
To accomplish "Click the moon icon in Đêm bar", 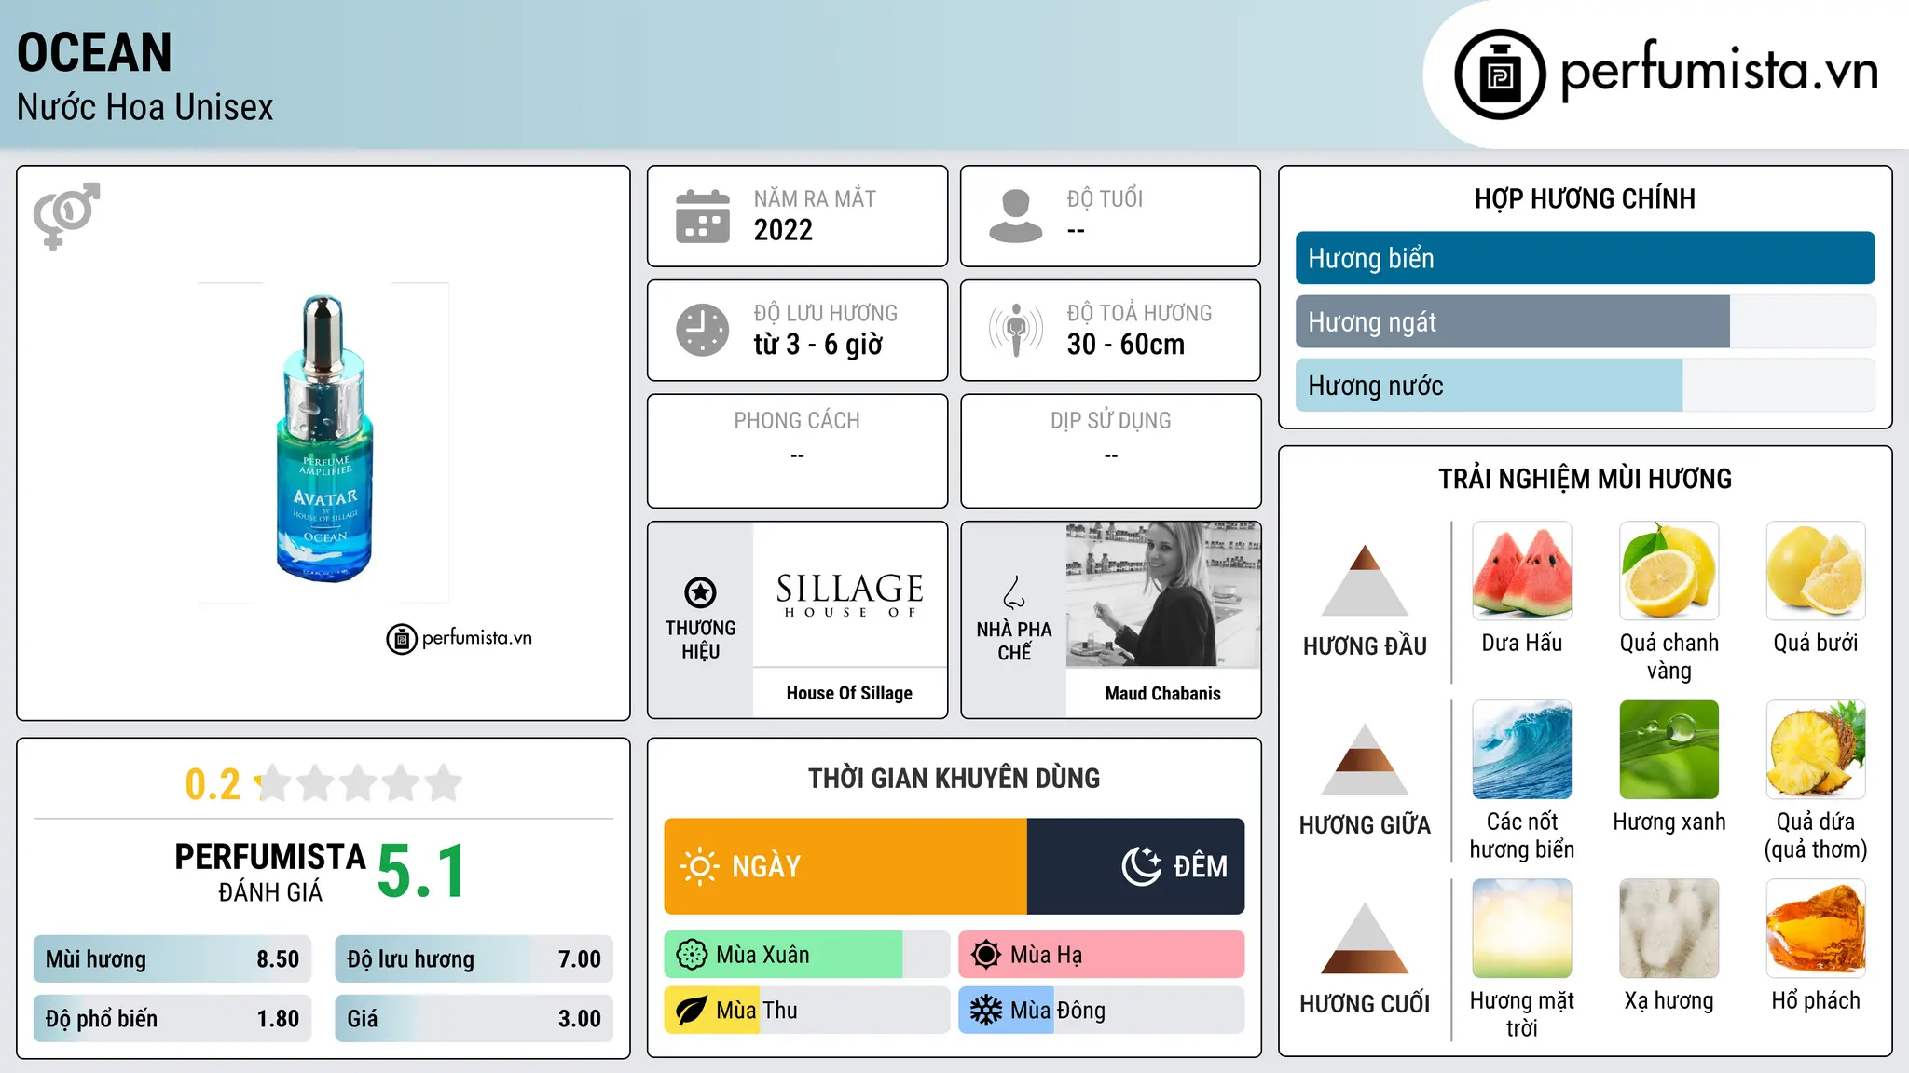I will (1142, 866).
